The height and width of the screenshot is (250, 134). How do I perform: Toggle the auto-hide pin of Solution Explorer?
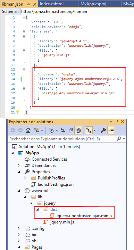tap(117, 122)
